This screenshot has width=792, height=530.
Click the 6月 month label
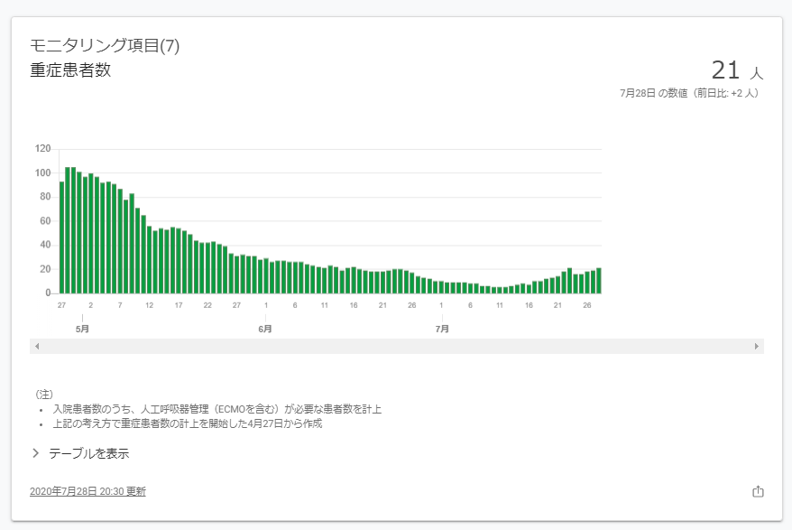[265, 330]
